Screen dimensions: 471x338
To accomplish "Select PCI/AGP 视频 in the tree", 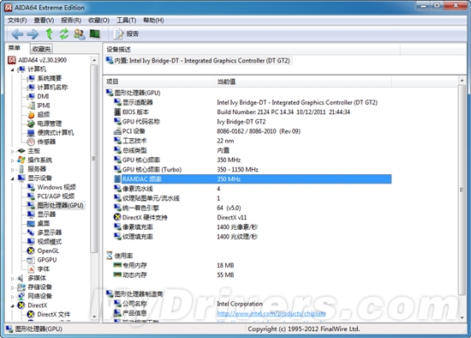I will pyautogui.click(x=56, y=196).
